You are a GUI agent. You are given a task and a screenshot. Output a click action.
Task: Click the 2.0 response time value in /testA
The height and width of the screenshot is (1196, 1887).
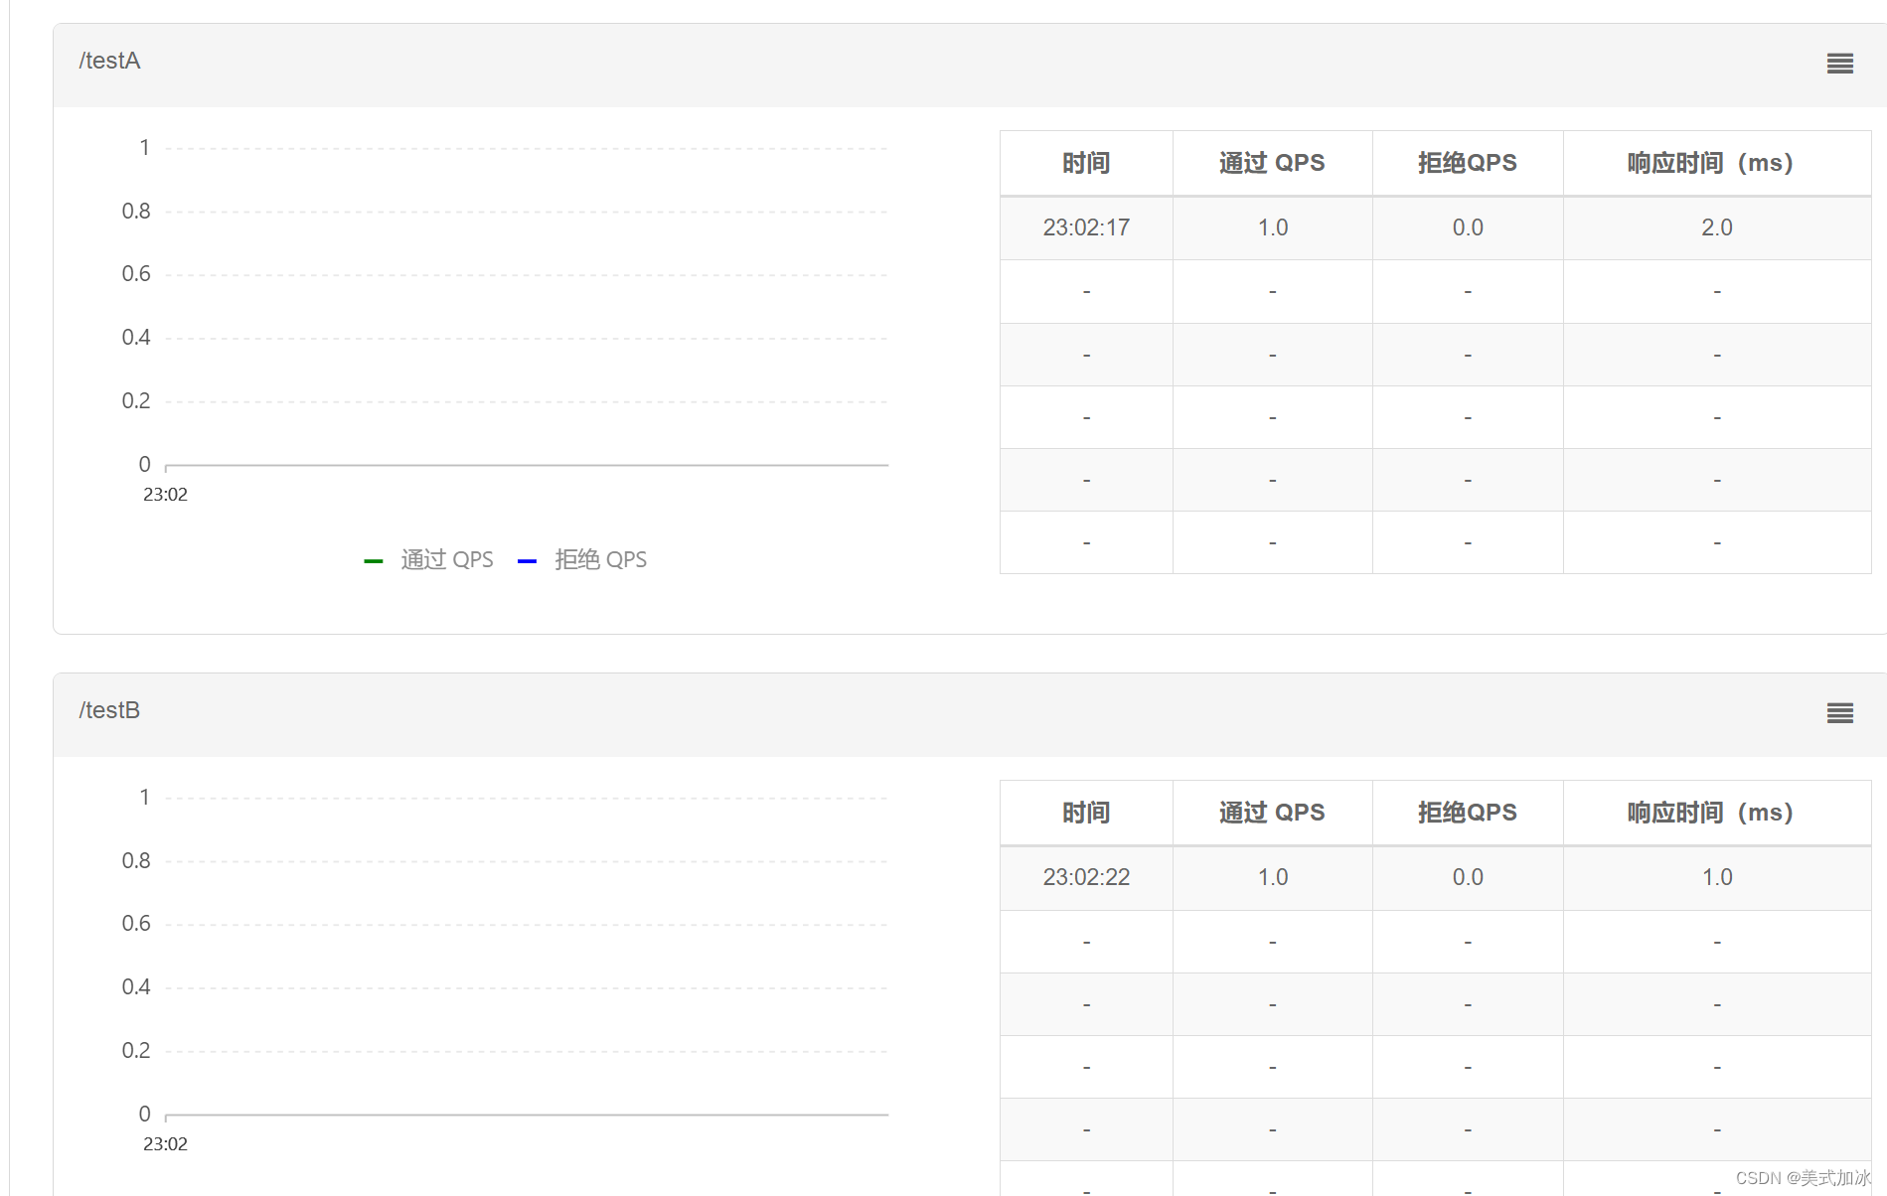pyautogui.click(x=1716, y=227)
